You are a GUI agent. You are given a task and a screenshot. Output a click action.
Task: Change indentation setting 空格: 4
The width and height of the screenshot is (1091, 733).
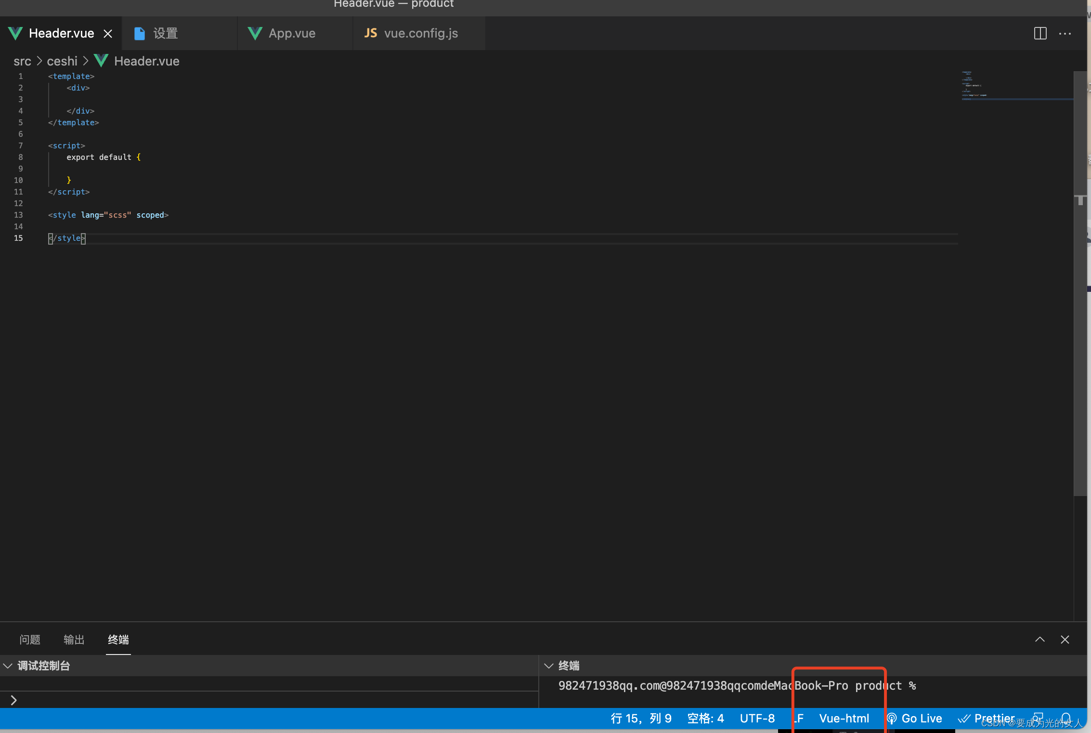705,718
